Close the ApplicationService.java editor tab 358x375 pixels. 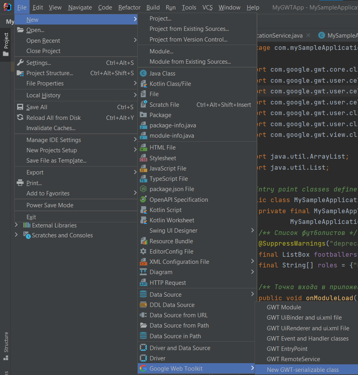point(308,35)
